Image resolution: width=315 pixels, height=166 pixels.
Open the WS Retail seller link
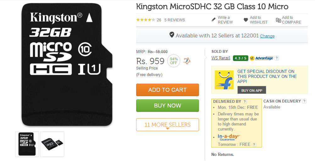(x=221, y=58)
